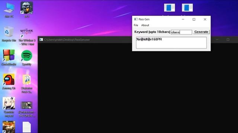Maximize the PassGen.exe console window
238x133 pixels.
[228, 40]
